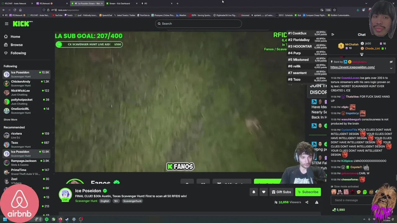
Task: Click user CosmicLover in chat
Action: (x=350, y=78)
